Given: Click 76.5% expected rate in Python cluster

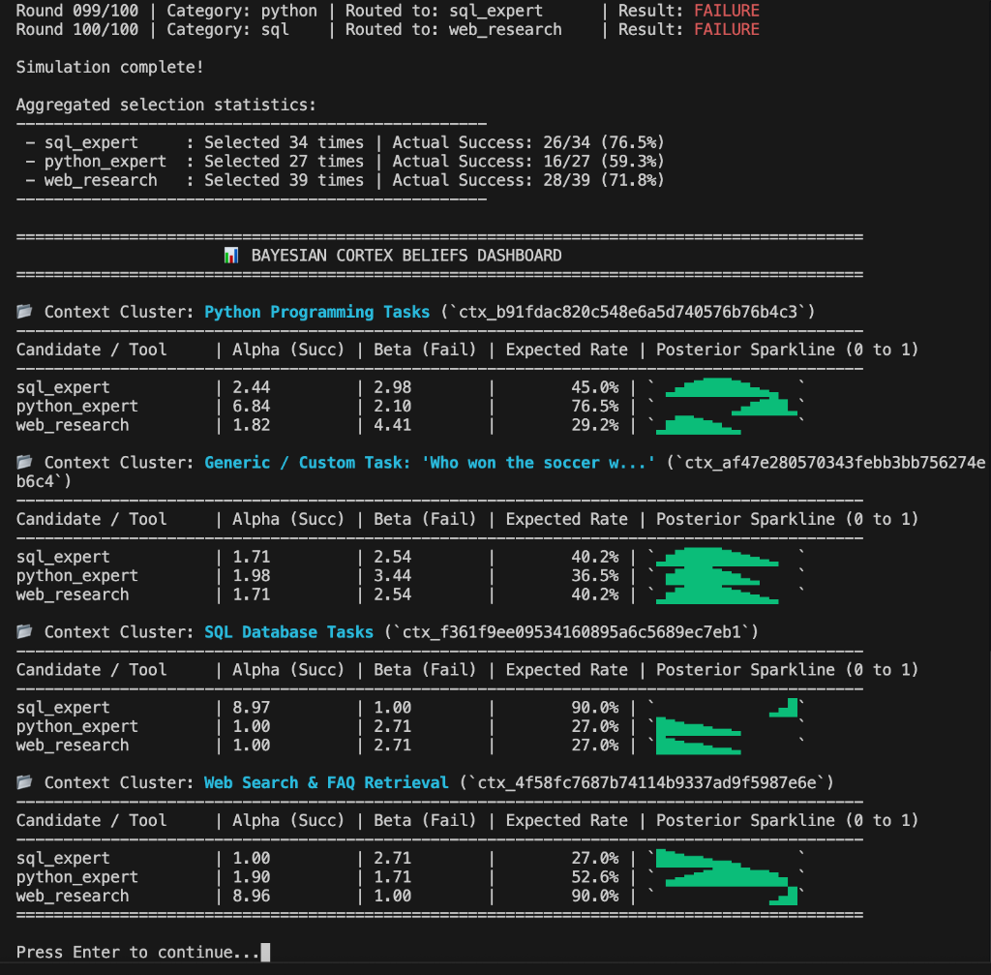Looking at the screenshot, I should (595, 407).
